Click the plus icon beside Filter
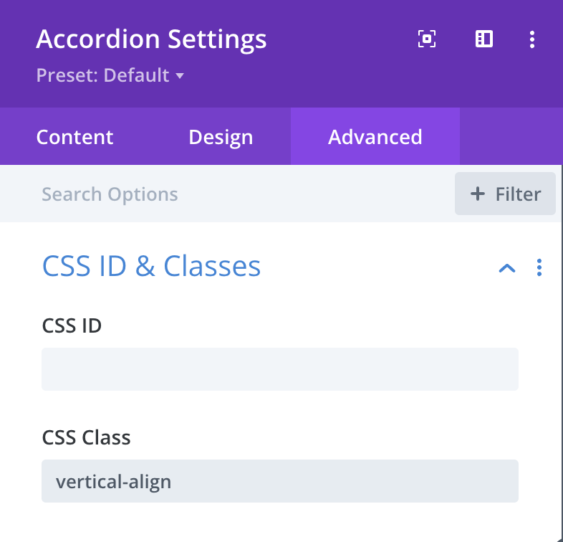 point(478,194)
